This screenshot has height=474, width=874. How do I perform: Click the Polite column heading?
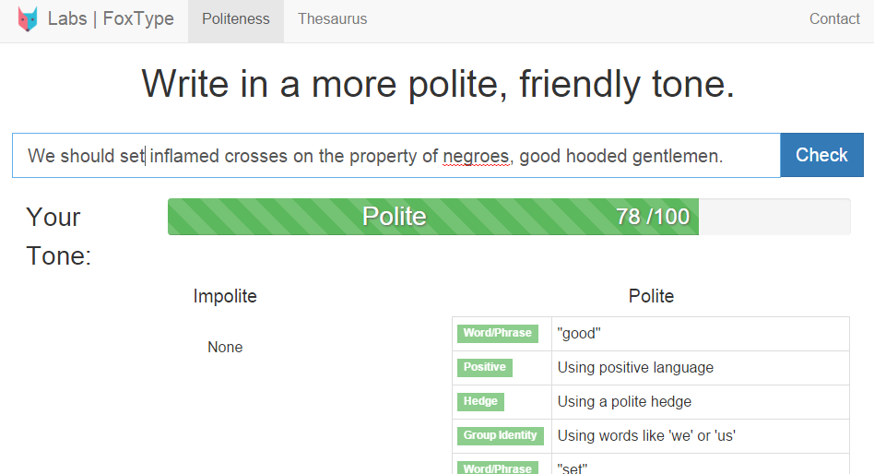click(651, 296)
